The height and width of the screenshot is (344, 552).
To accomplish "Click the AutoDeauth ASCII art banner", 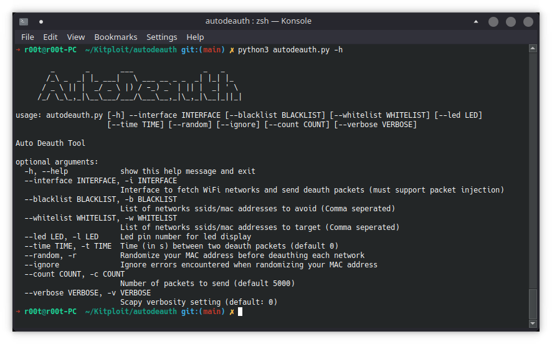I will [x=140, y=85].
